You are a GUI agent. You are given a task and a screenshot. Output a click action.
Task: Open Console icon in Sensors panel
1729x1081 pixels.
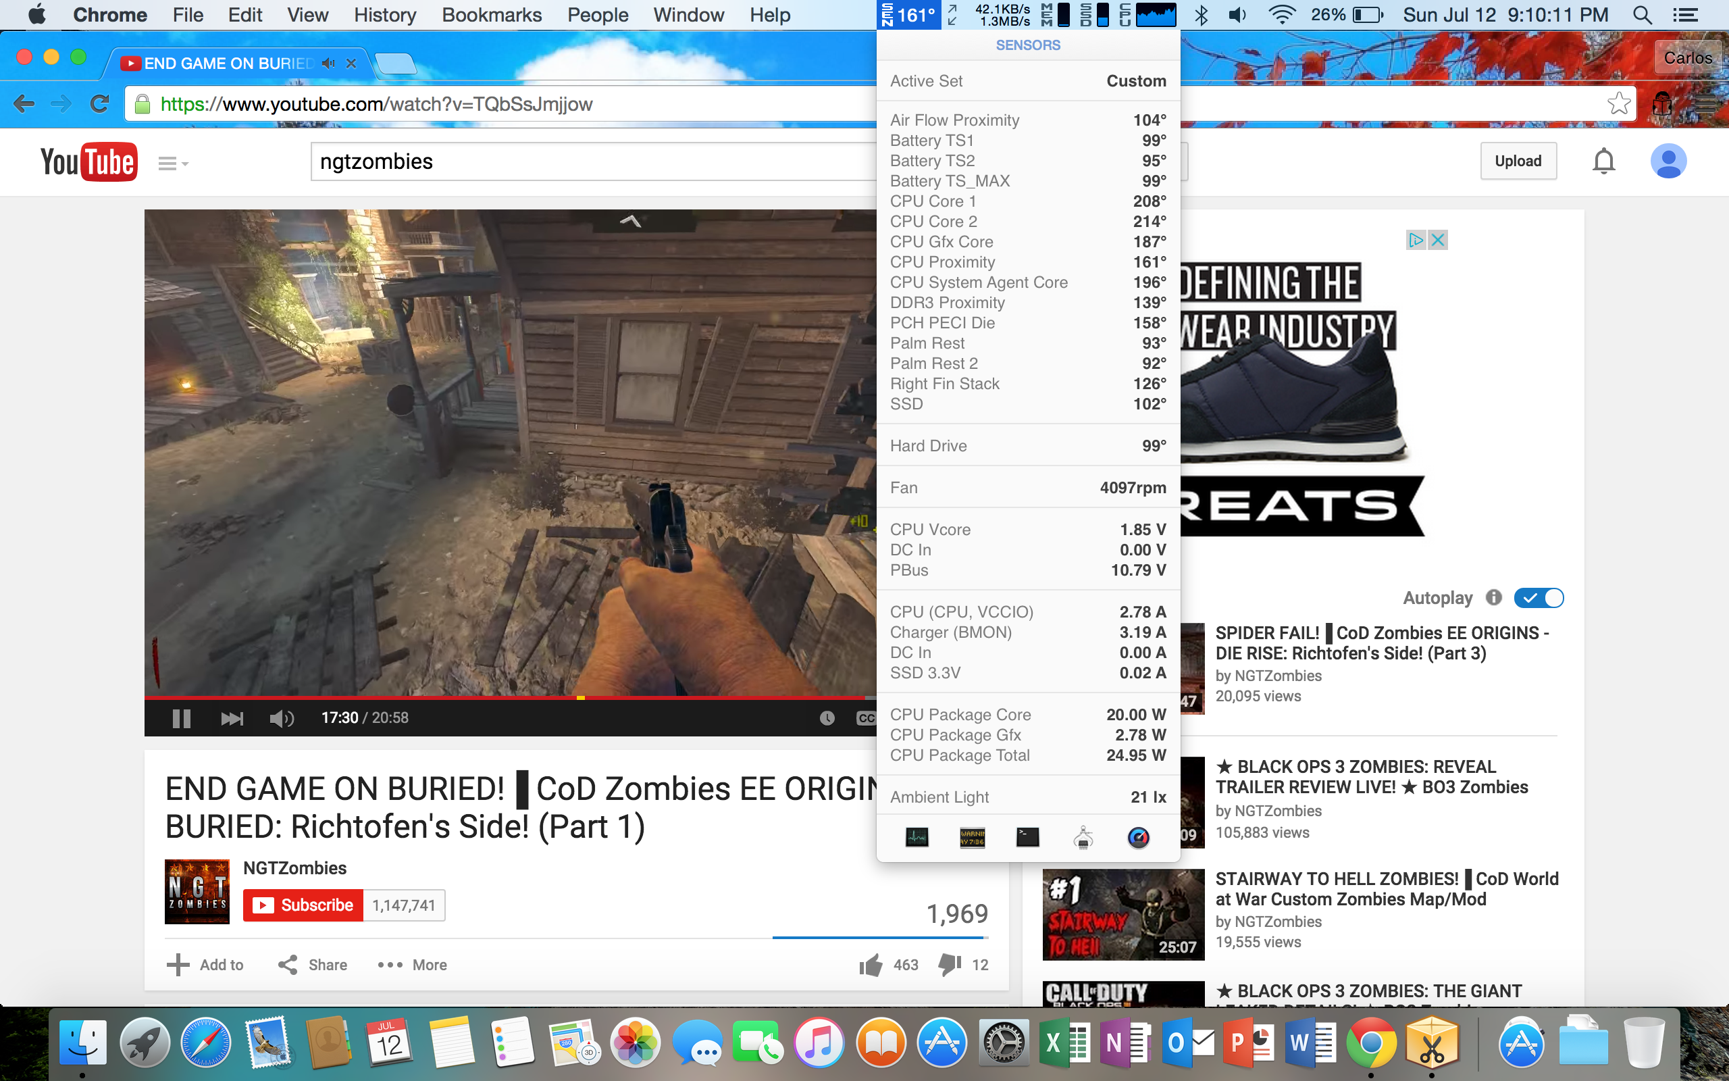pyautogui.click(x=973, y=836)
